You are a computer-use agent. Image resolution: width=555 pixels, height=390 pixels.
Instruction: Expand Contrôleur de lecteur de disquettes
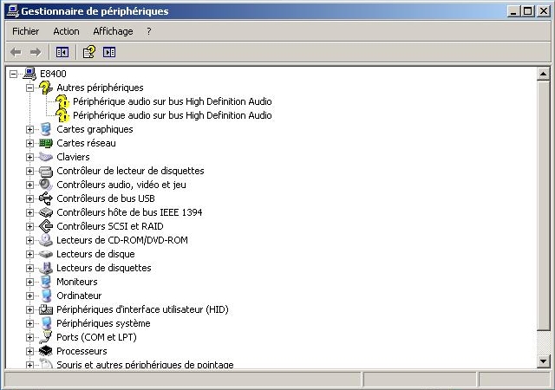29,172
